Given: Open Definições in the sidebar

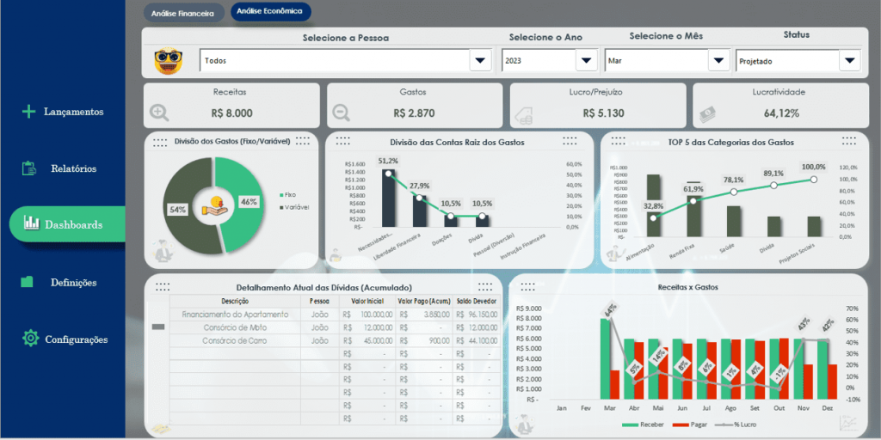Looking at the screenshot, I should coord(74,282).
